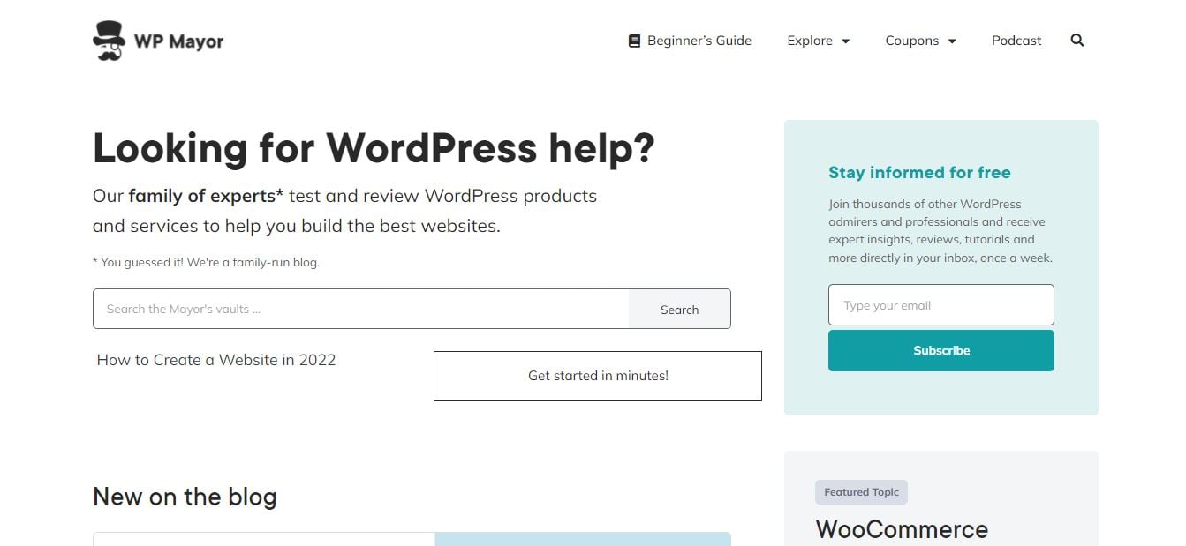Image resolution: width=1186 pixels, height=546 pixels.
Task: Expand the Explore dropdown arrow
Action: tap(845, 41)
